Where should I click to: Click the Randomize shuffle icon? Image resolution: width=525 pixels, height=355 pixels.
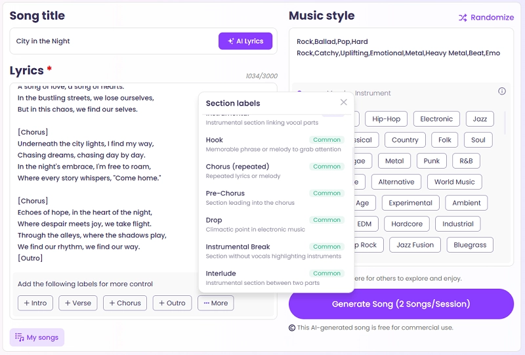click(x=463, y=18)
